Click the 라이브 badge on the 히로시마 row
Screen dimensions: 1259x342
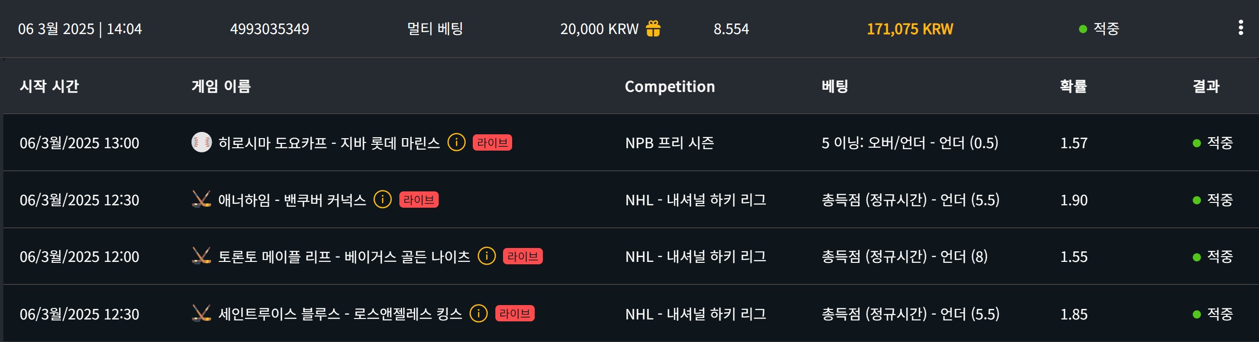click(x=492, y=142)
